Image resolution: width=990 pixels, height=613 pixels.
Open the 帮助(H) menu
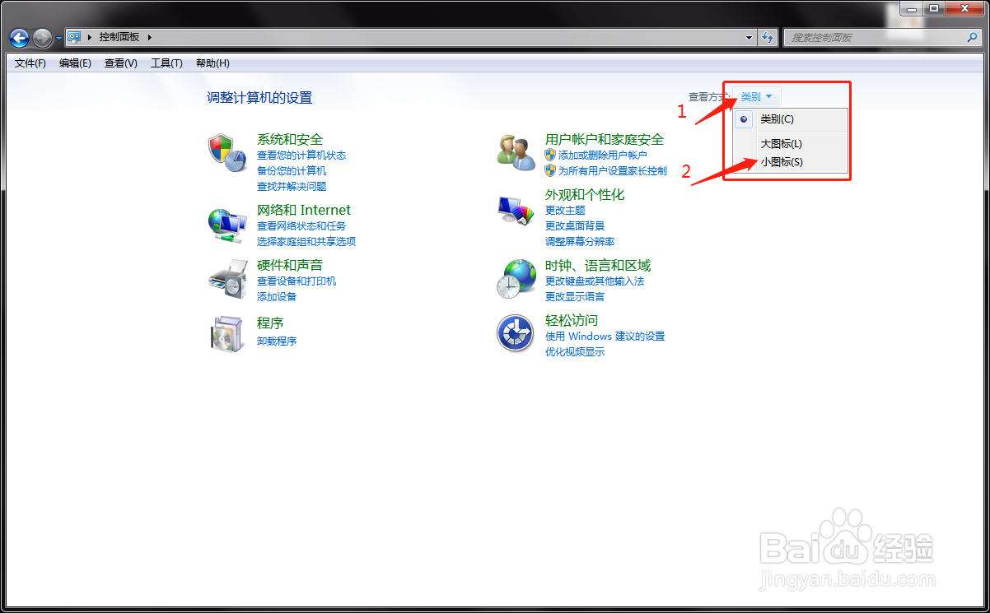(x=212, y=63)
